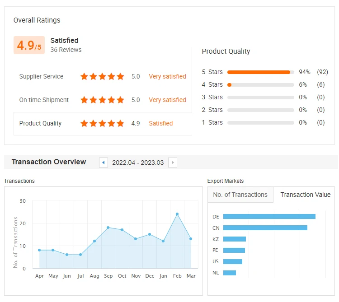Switch to No. of Transactions tab
The width and height of the screenshot is (339, 302).
(240, 195)
